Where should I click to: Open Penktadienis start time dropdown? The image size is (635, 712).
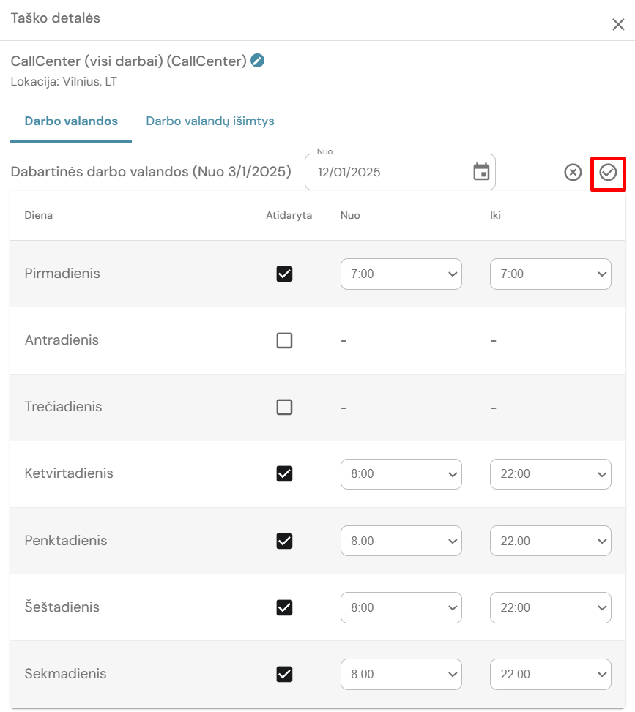pyautogui.click(x=401, y=541)
